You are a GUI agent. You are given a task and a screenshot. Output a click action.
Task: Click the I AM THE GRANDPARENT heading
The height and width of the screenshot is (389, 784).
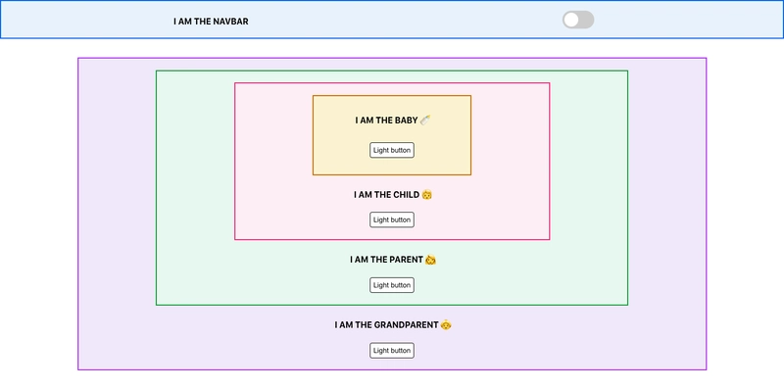pos(393,325)
